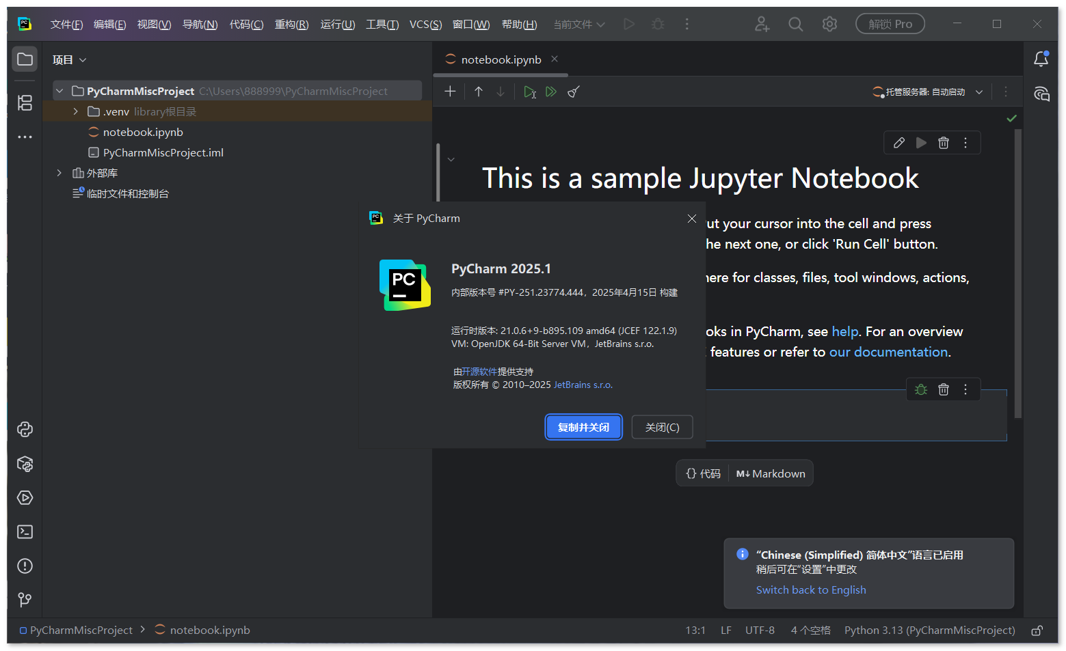Image resolution: width=1066 pixels, height=651 pixels.
Task: Toggle the read-only lock icon in status bar
Action: [1037, 631]
